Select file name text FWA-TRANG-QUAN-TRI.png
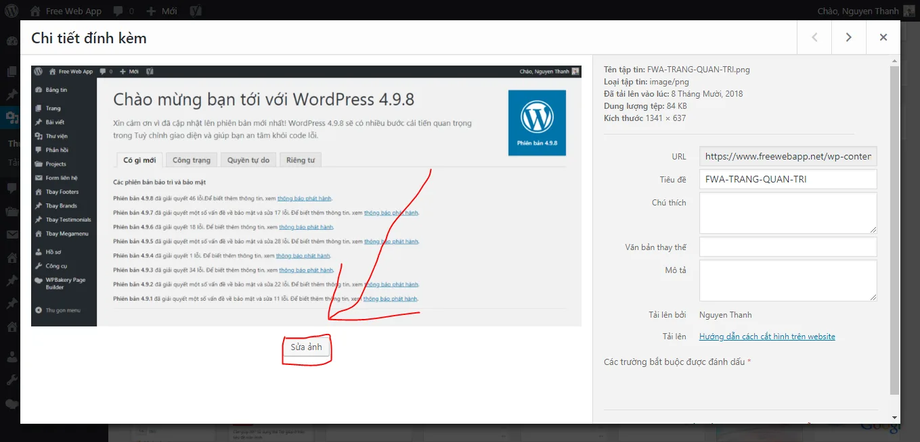The image size is (920, 442). point(699,70)
